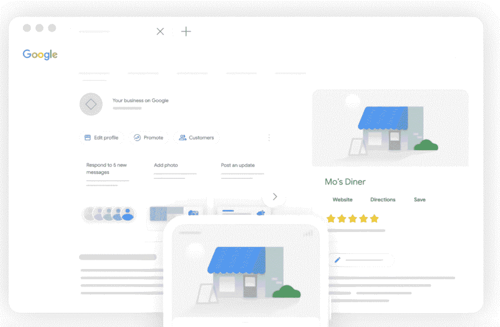
Task: Open the Website link for Mo's Diner
Action: [342, 200]
